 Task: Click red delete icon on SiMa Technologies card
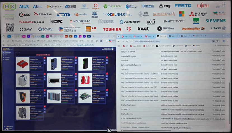[x=76, y=74]
